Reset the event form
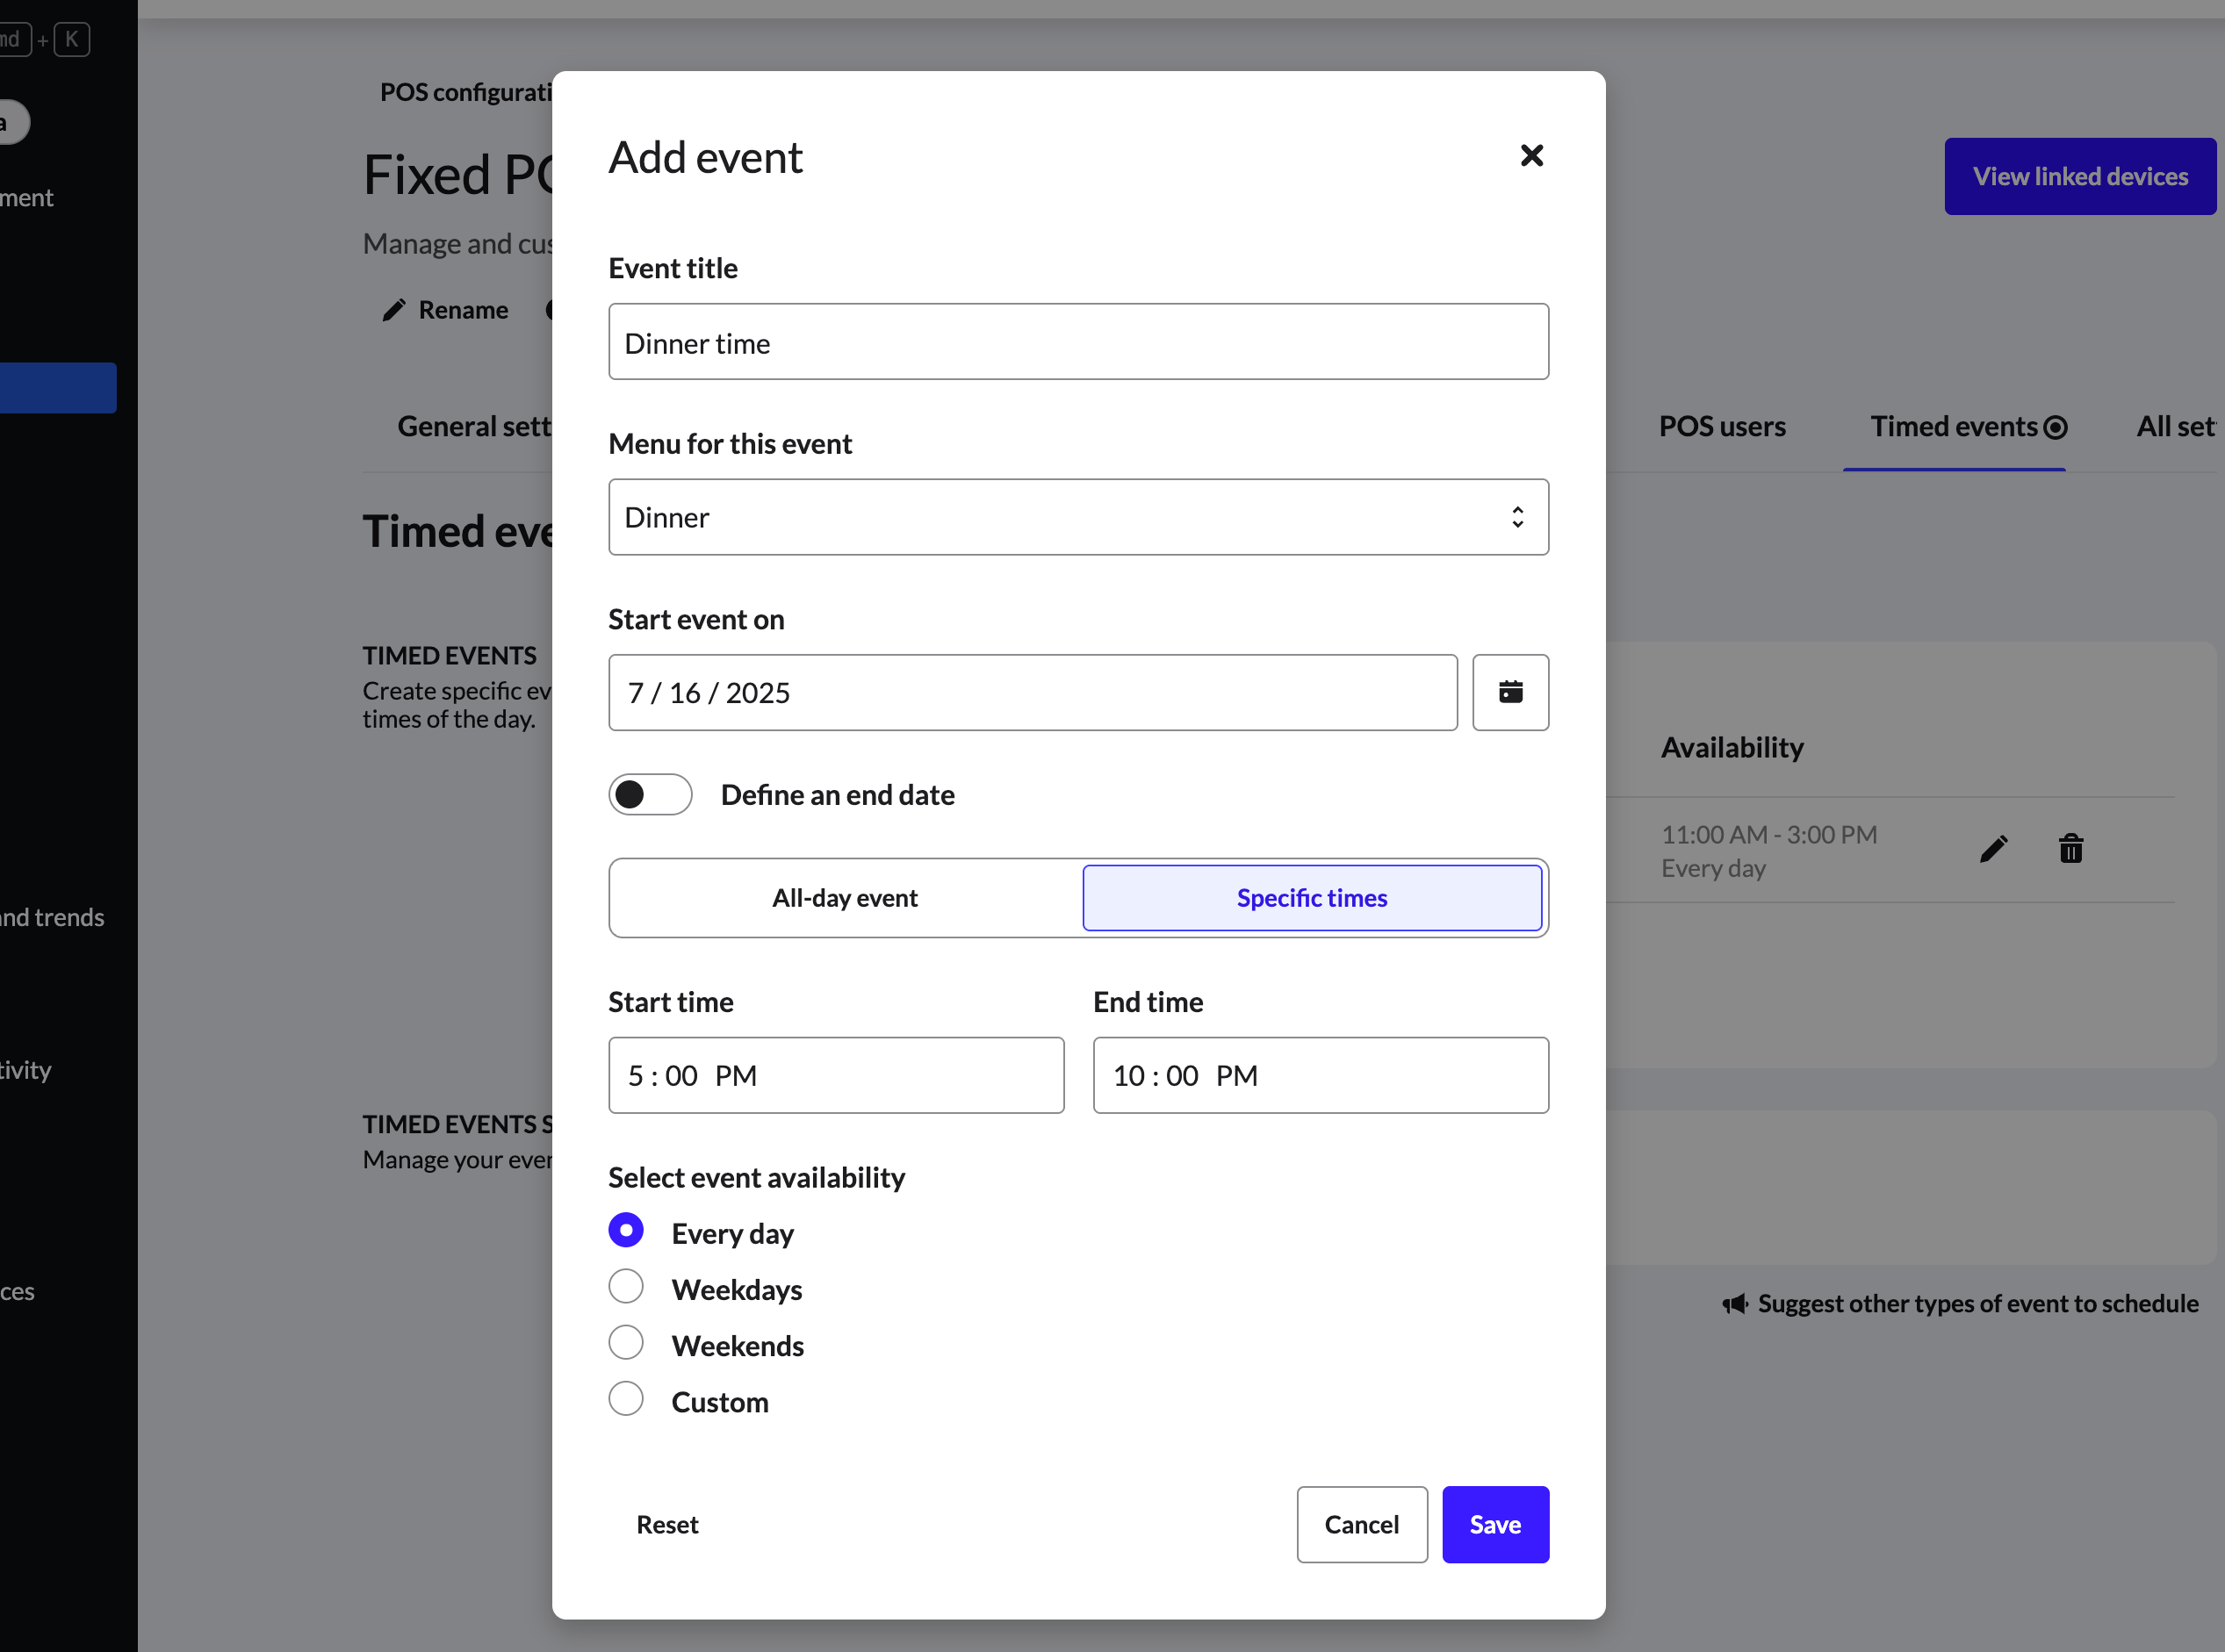Image resolution: width=2225 pixels, height=1652 pixels. tap(667, 1524)
